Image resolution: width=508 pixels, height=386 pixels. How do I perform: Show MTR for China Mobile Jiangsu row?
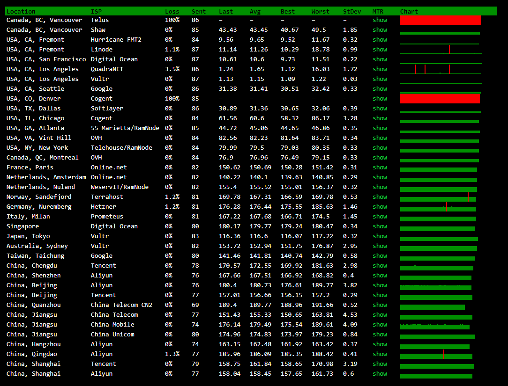(x=380, y=325)
